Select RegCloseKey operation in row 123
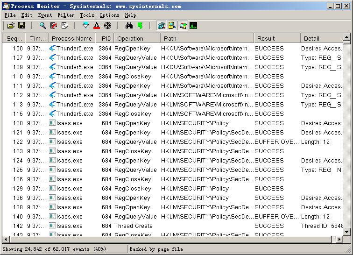Screen dimensions: 353x255 (x=133, y=151)
